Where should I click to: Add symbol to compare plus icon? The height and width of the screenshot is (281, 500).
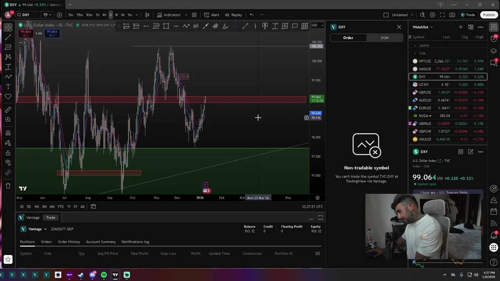pos(59,15)
